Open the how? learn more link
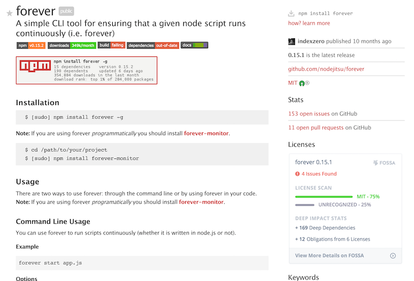The height and width of the screenshot is (281, 414). (309, 23)
